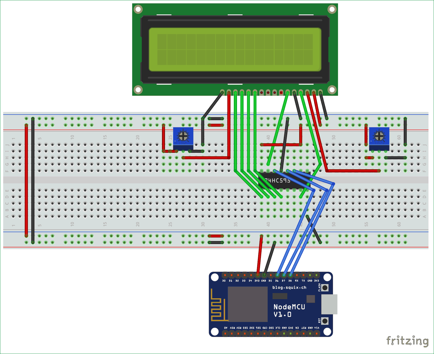
Task: Select the long black vertical wire joining ground rails
Action: pyautogui.click(x=33, y=181)
